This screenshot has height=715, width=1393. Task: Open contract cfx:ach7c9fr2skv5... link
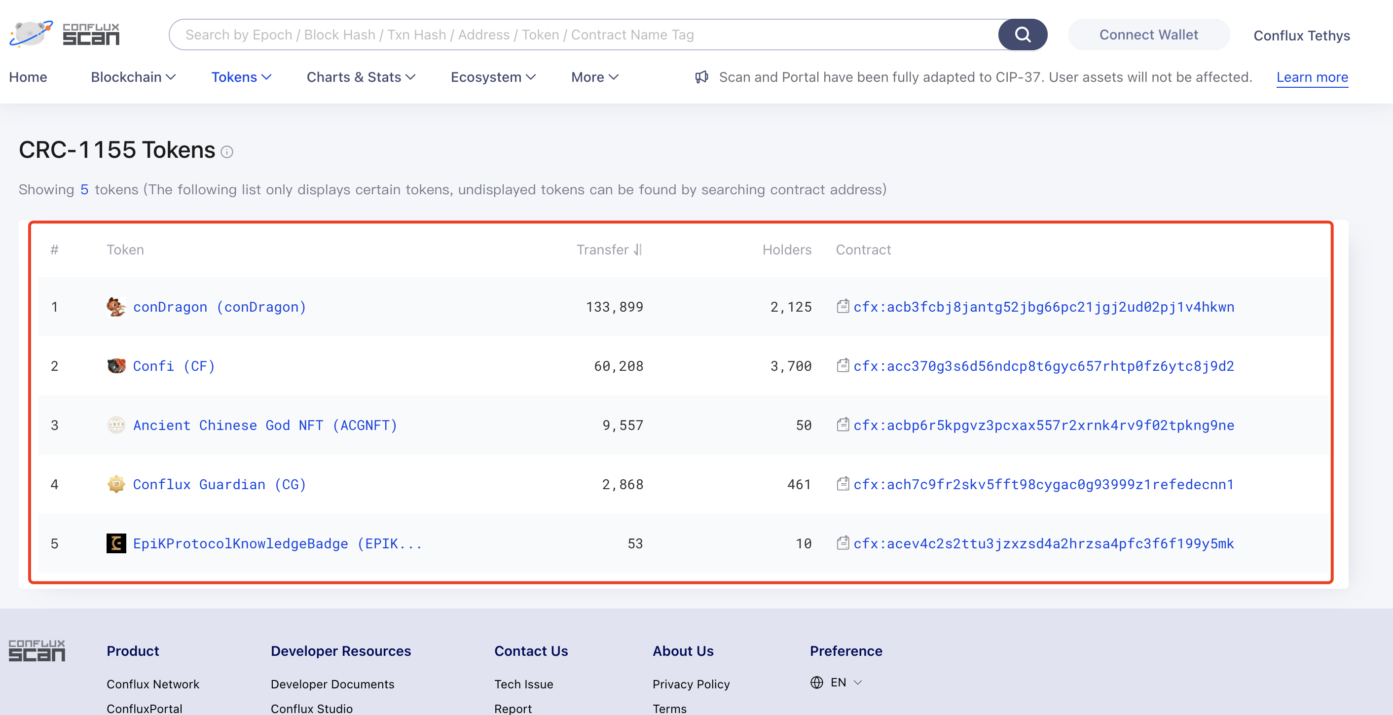[x=1044, y=484]
